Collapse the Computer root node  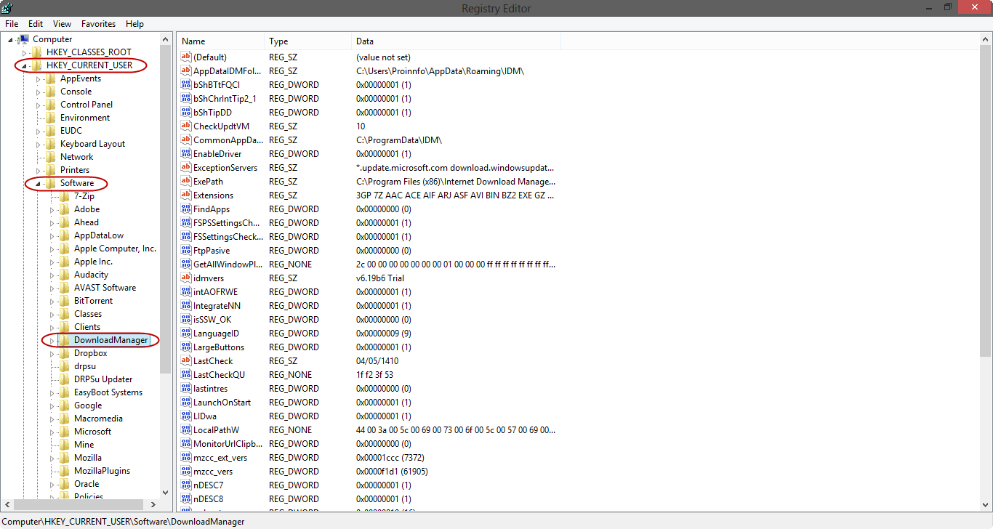[x=11, y=40]
